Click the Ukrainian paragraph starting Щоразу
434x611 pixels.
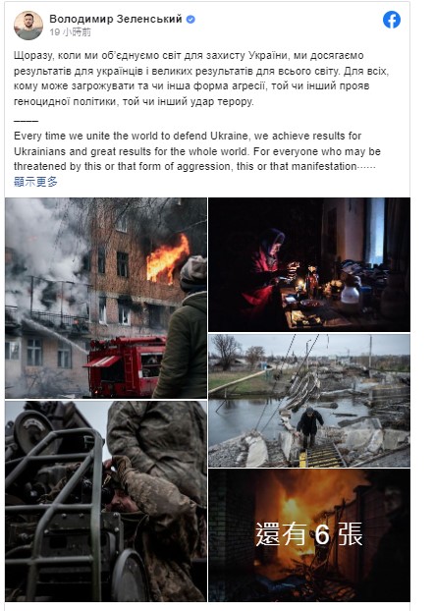(x=201, y=79)
